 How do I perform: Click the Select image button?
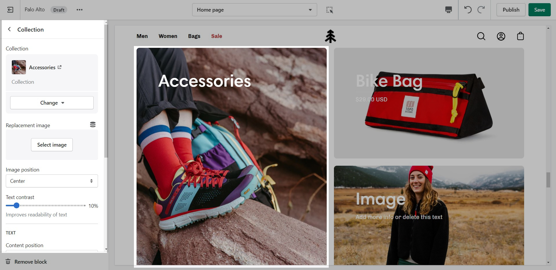click(52, 145)
